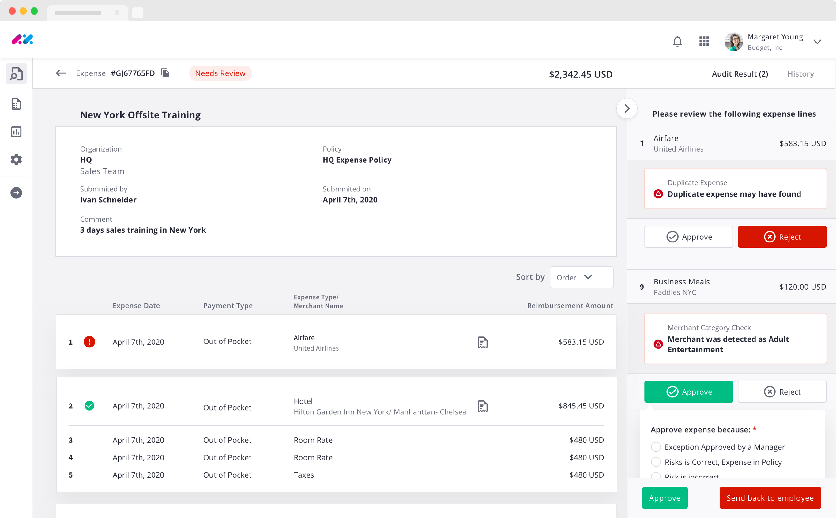Image resolution: width=836 pixels, height=518 pixels.
Task: Copy the expense ID #GJ67765FD
Action: 165,73
